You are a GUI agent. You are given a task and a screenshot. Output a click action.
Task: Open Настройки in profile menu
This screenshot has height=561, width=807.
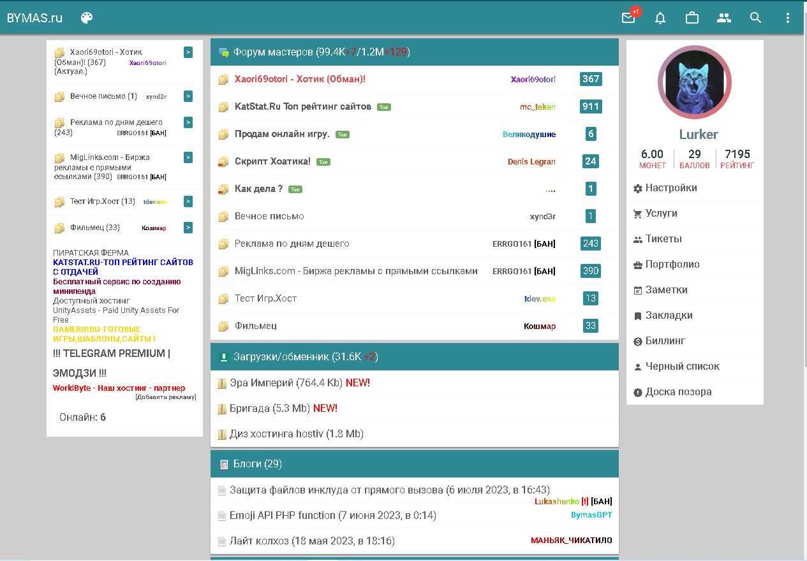click(x=670, y=188)
